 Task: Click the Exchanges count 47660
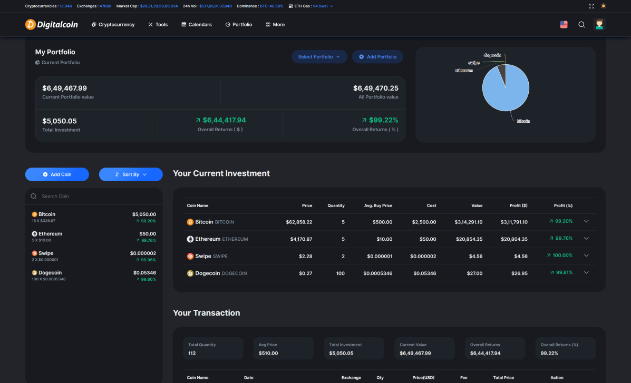tap(105, 6)
